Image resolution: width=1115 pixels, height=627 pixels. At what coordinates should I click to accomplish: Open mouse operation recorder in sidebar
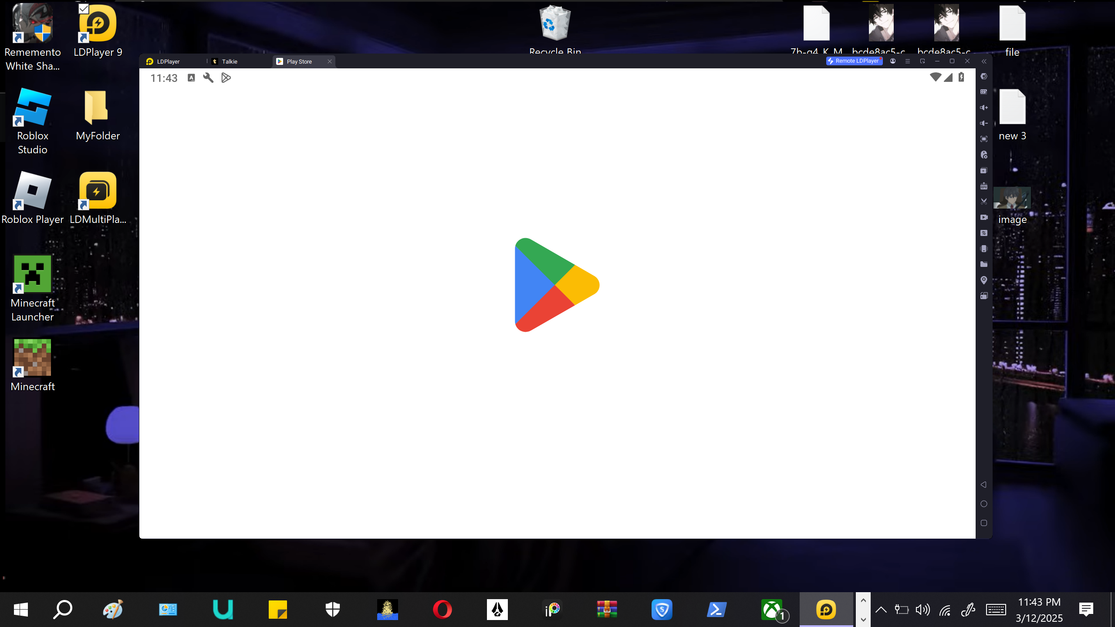983,155
